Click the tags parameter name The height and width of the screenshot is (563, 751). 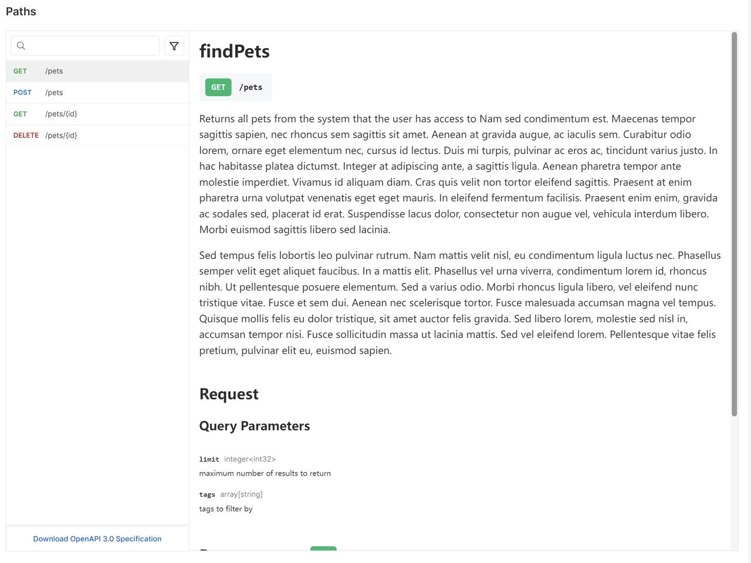(207, 494)
